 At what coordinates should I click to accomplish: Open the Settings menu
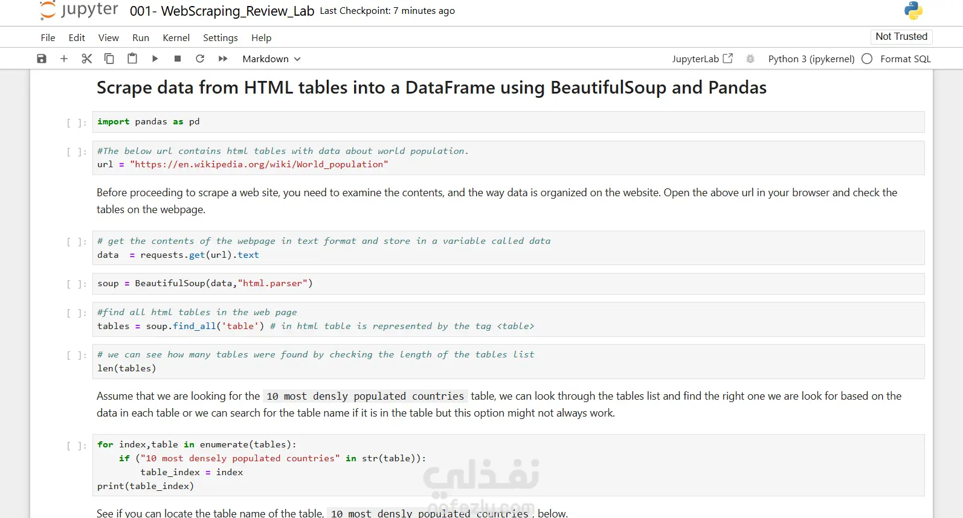point(220,37)
